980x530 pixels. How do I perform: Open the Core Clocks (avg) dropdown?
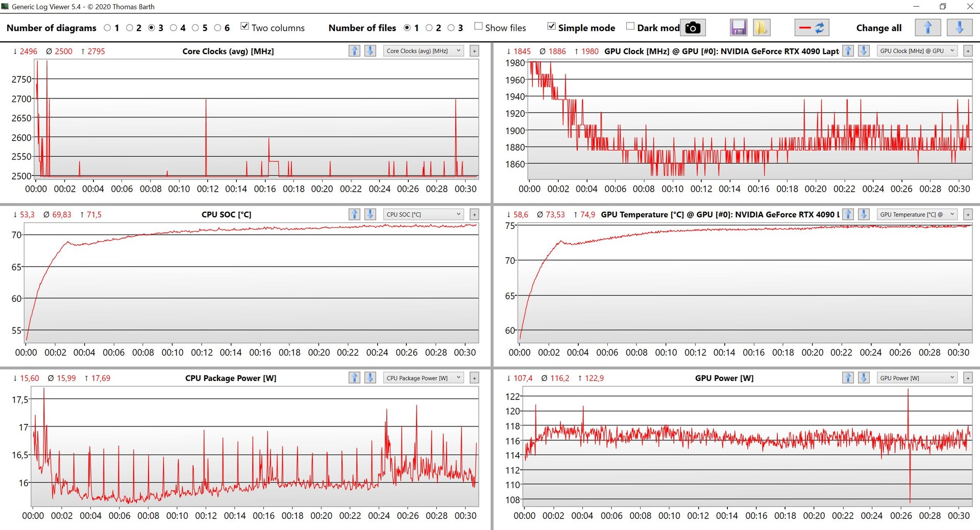point(423,51)
